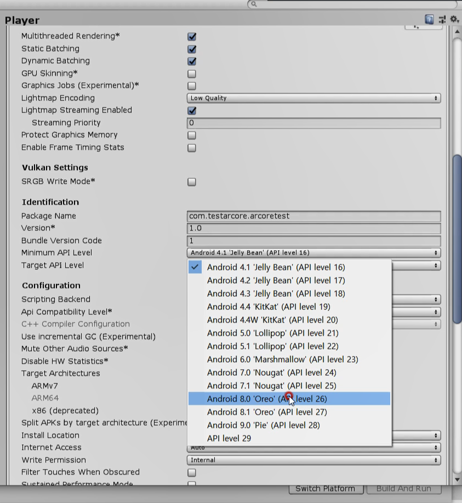Viewport: 462px width, 503px height.
Task: Click the ARMv7 label
Action: (x=44, y=386)
